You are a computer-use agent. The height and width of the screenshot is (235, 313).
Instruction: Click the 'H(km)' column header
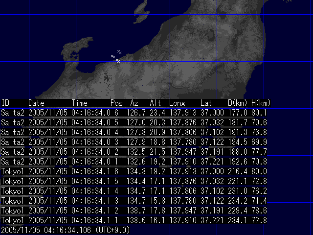tap(261, 103)
